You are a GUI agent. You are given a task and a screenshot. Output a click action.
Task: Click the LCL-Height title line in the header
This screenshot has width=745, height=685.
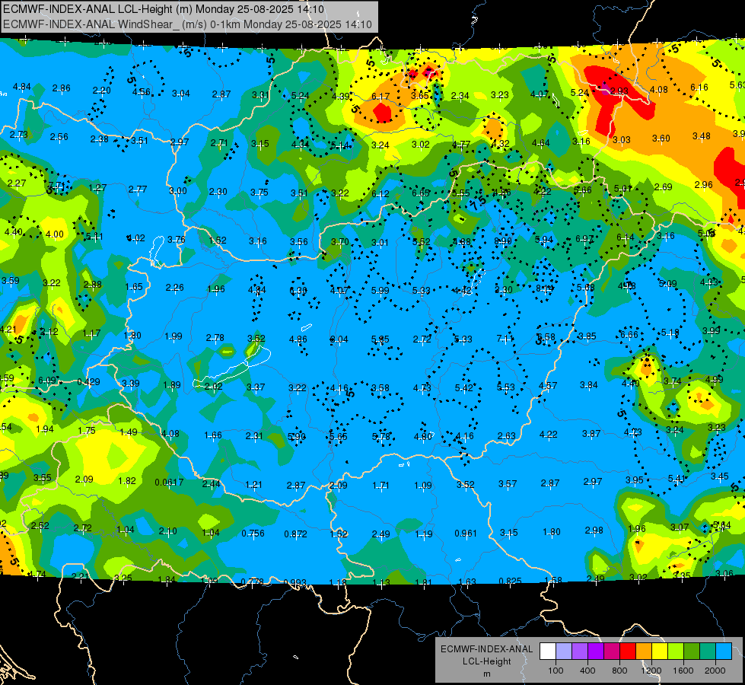[x=164, y=9]
